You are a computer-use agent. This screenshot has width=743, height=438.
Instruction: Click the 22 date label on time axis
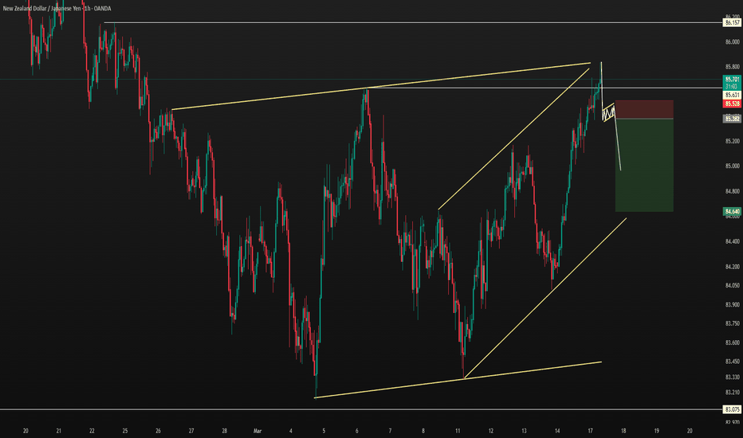coord(92,431)
